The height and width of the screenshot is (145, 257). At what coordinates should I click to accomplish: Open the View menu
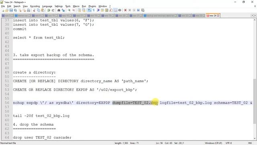pos(25,6)
